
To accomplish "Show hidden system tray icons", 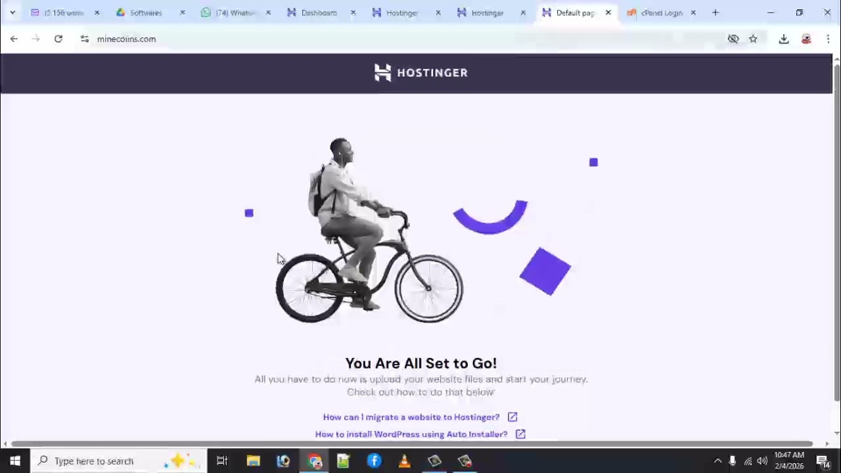I will pyautogui.click(x=717, y=461).
